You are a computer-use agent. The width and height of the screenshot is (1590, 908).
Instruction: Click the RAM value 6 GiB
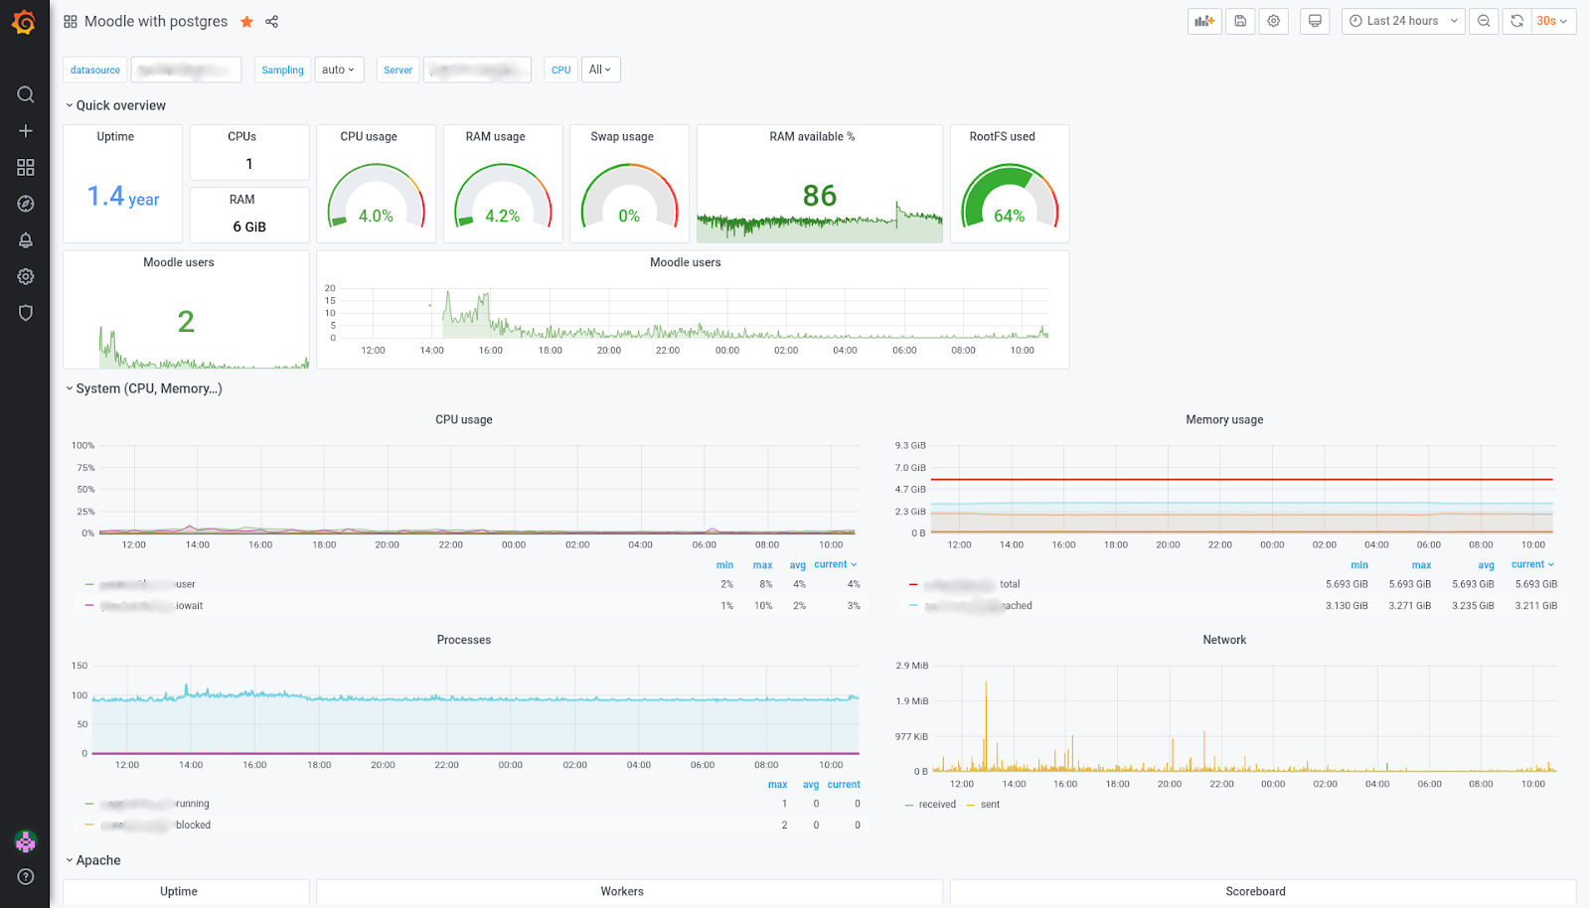[249, 227]
